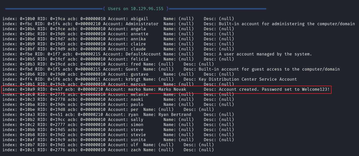Click the description 'A user account managed by the system.'
The image size is (359, 156).
[x=266, y=54]
